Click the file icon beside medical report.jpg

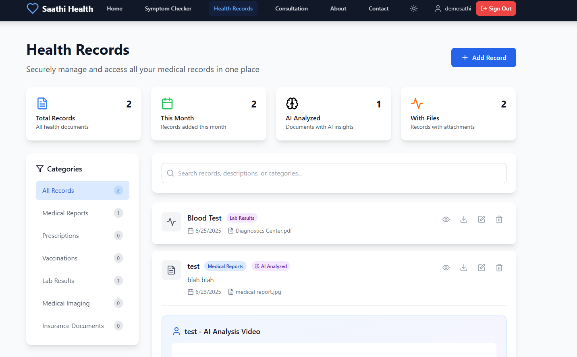point(231,292)
